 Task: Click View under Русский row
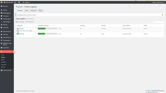21,31
